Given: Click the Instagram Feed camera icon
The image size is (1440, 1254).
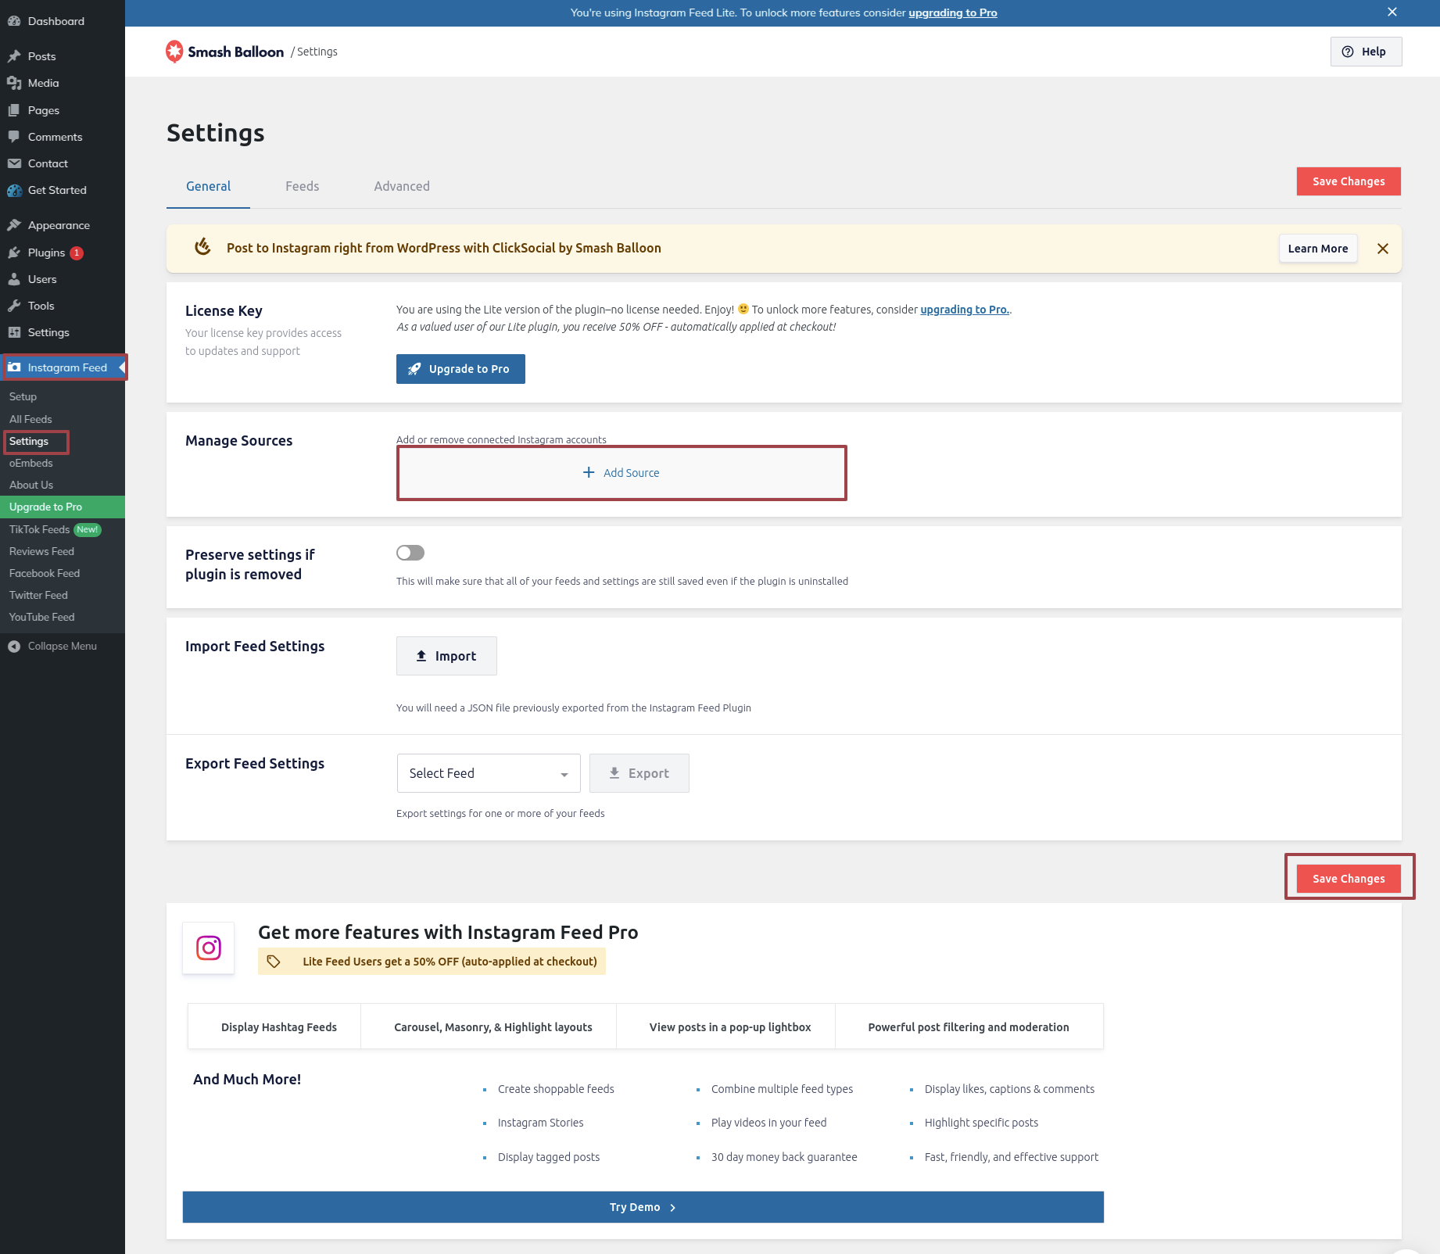Looking at the screenshot, I should 14,367.
